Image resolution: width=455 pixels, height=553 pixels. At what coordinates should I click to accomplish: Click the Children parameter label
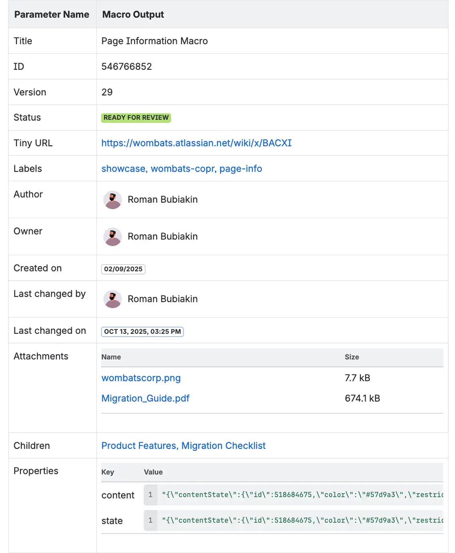pyautogui.click(x=32, y=446)
